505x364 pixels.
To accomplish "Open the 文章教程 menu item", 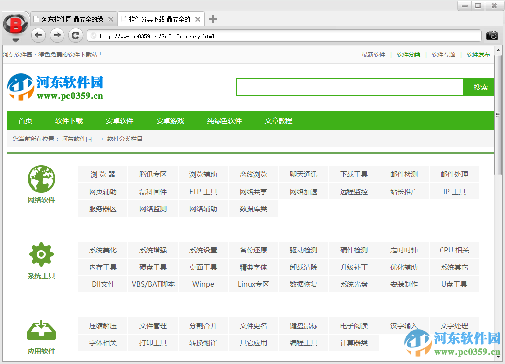I will (278, 120).
